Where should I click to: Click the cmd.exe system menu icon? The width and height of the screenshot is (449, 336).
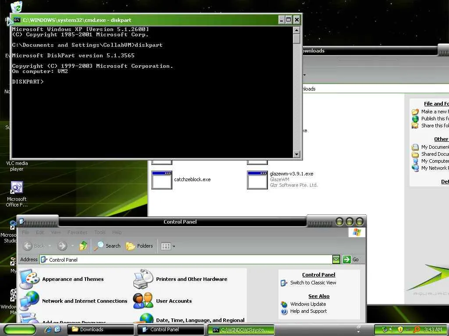[17, 20]
